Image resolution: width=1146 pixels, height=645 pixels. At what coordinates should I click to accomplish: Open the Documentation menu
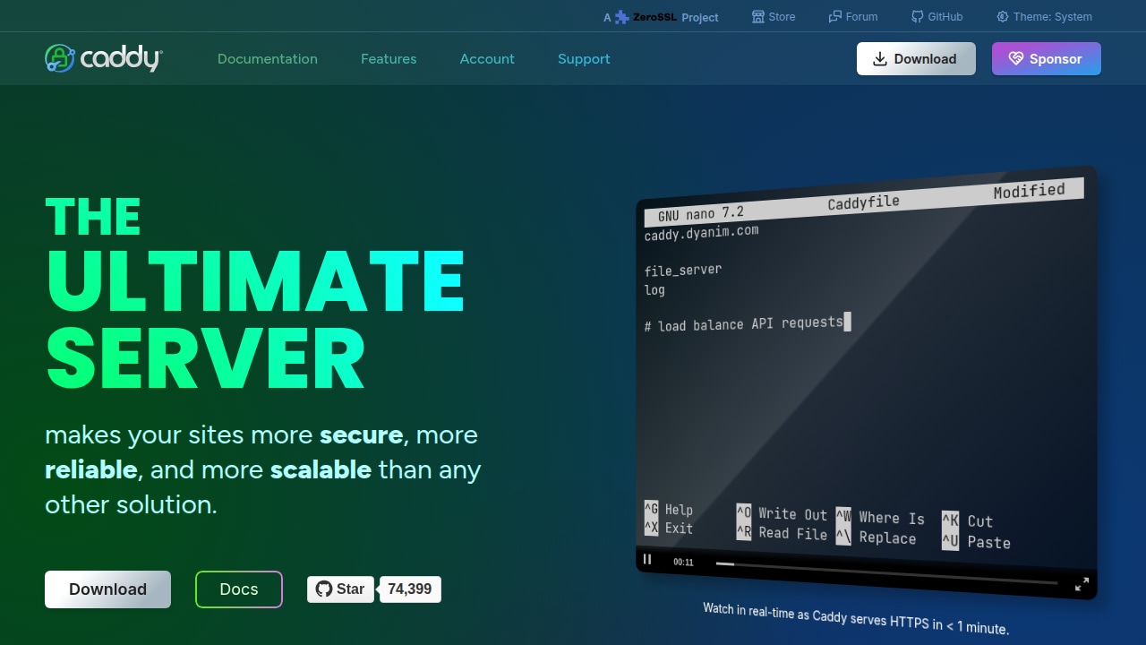(268, 59)
